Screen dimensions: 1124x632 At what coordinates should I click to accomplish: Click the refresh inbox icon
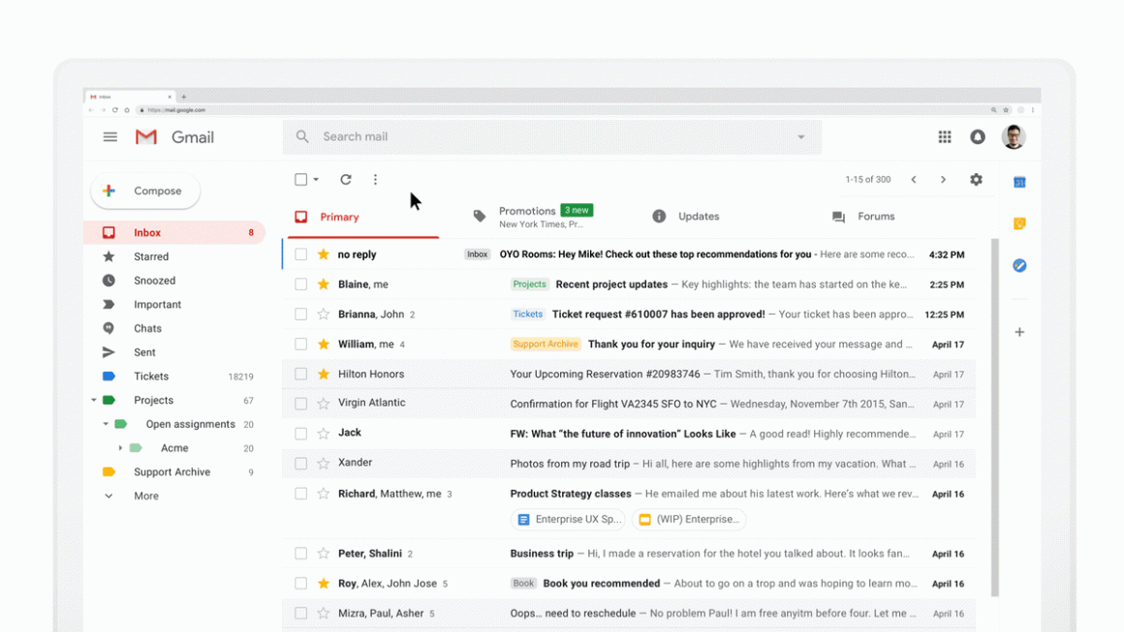click(346, 179)
